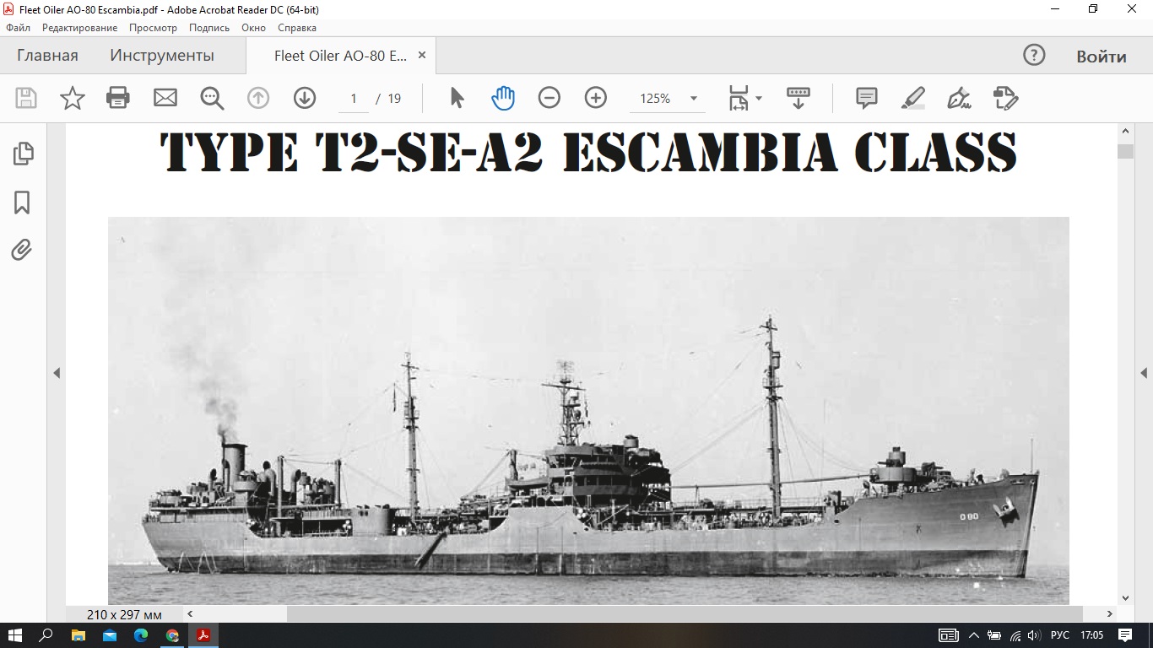This screenshot has width=1153, height=648.
Task: Open the Просмотр menu
Action: pos(153,28)
